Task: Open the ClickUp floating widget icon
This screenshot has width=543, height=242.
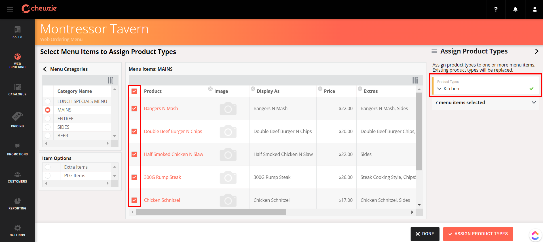Action: pos(535,235)
